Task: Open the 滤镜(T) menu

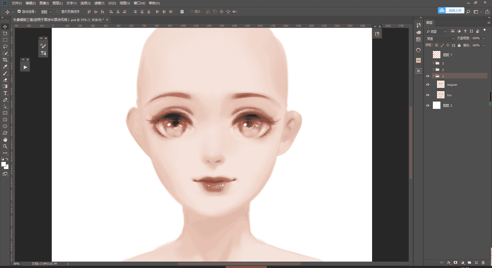Action: (x=99, y=3)
